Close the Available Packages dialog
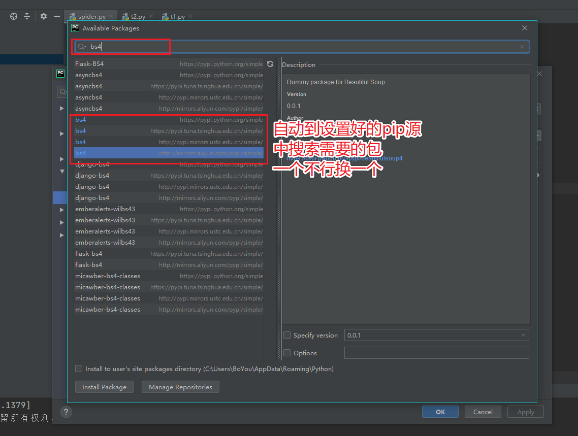This screenshot has height=436, width=578. click(525, 28)
